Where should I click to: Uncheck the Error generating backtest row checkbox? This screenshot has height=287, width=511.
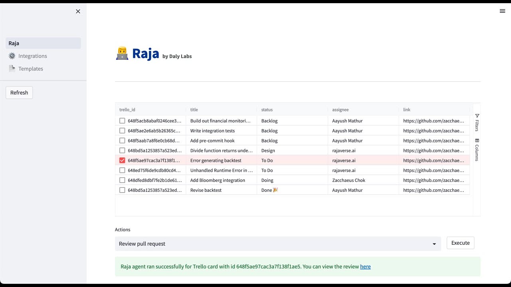coord(122,160)
